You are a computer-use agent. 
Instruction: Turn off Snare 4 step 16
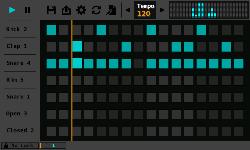(239, 64)
